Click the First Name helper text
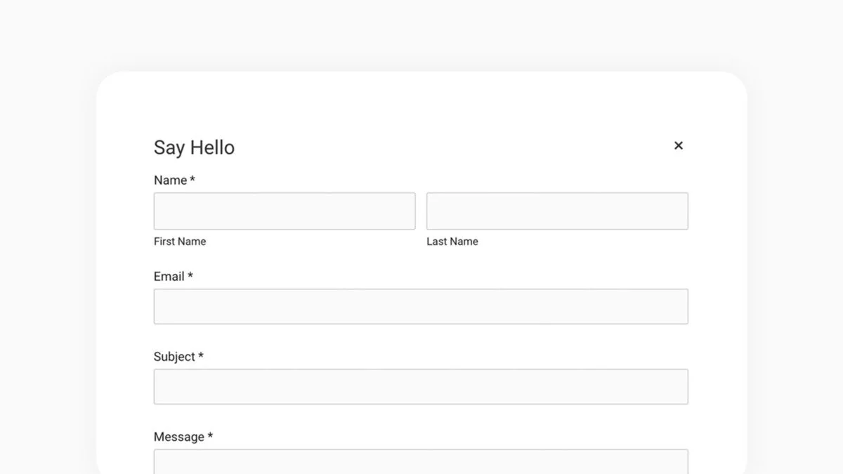This screenshot has width=843, height=474. [x=180, y=241]
